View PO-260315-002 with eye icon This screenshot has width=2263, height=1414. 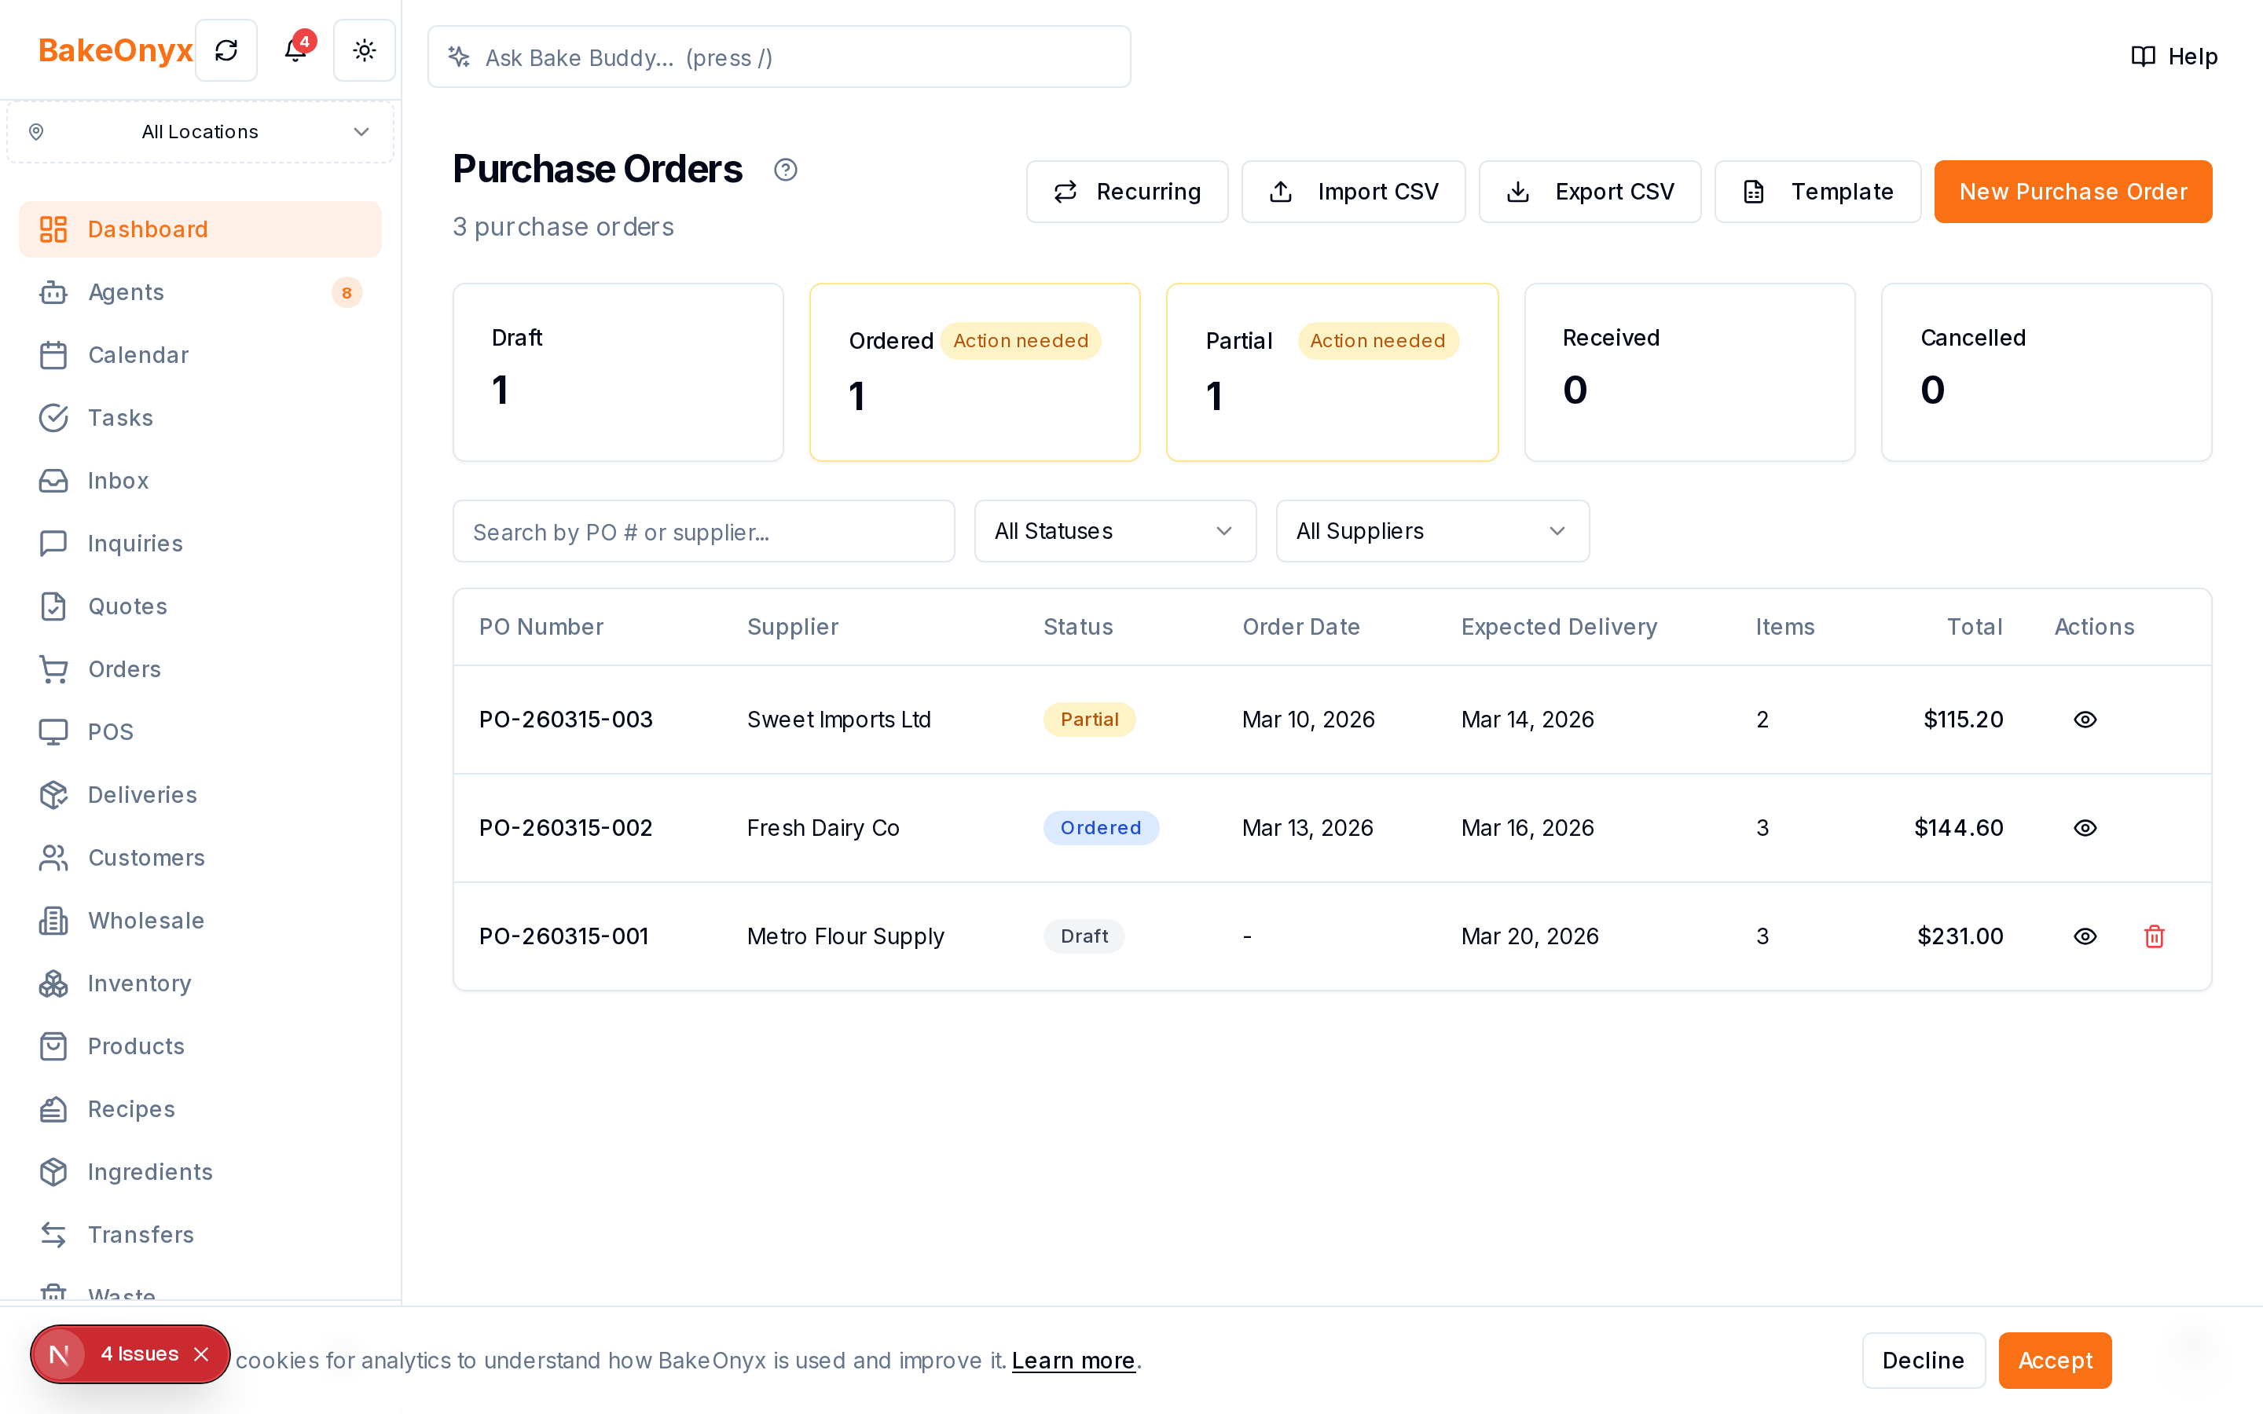pyautogui.click(x=2085, y=828)
